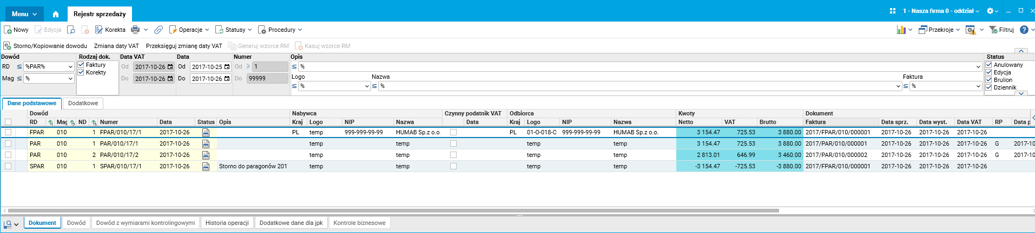
Task: Open the Menu dropdown
Action: 24,14
